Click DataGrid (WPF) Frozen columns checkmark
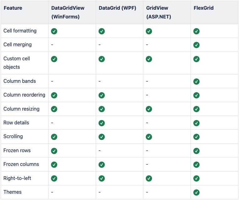This screenshot has height=200, width=239. [x=102, y=164]
